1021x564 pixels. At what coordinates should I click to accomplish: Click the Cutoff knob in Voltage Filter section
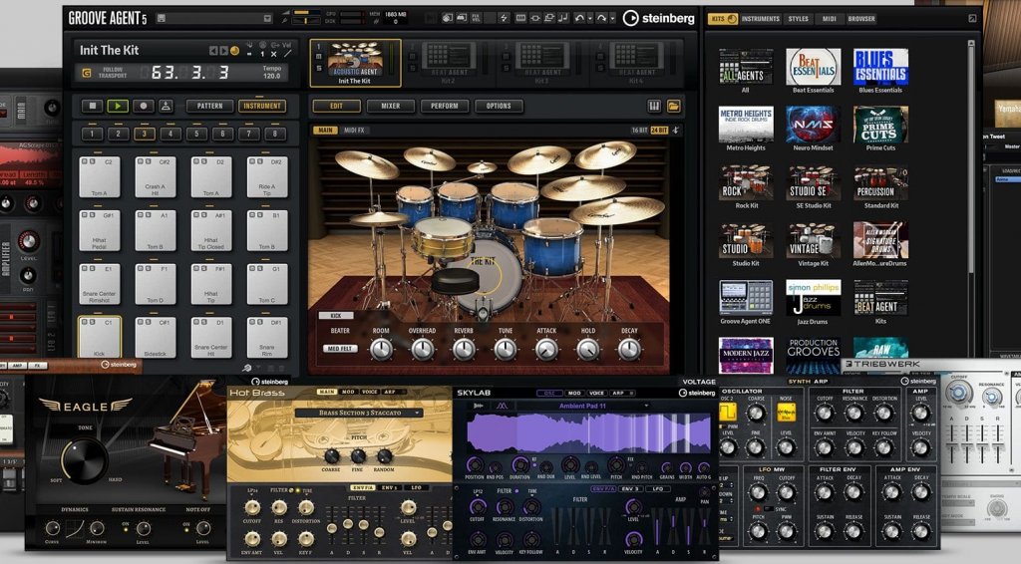pyautogui.click(x=825, y=413)
